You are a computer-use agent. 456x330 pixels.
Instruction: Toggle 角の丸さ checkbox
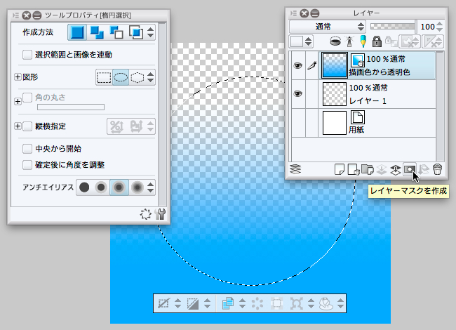point(27,98)
